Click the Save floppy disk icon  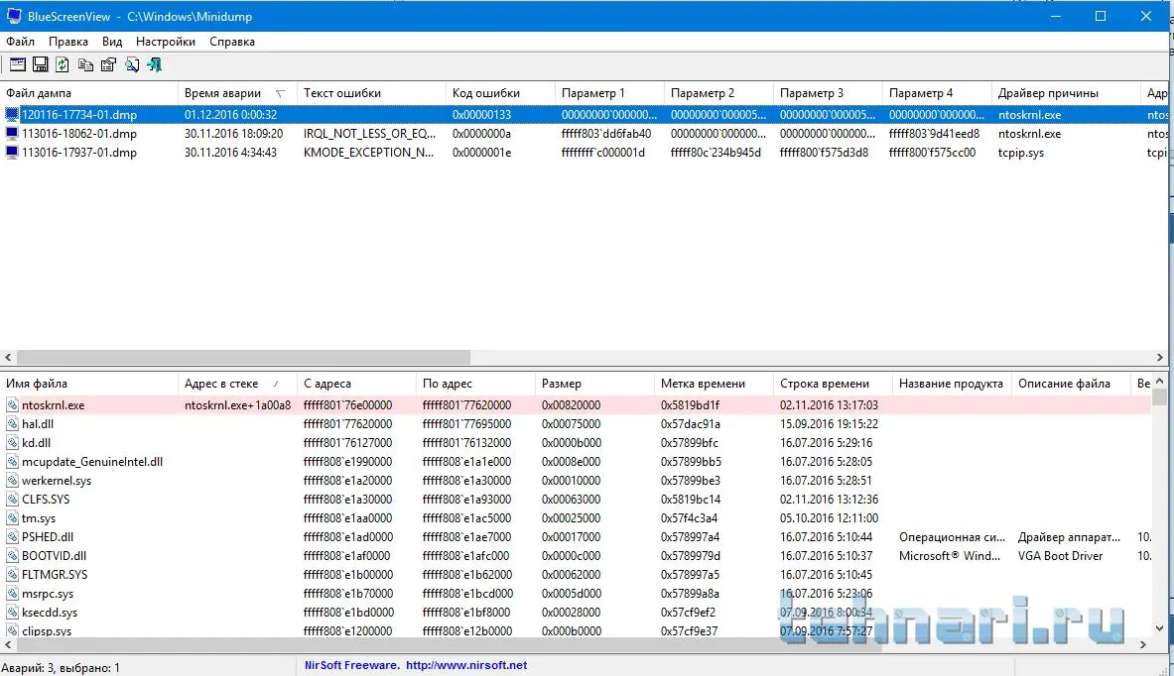point(40,64)
